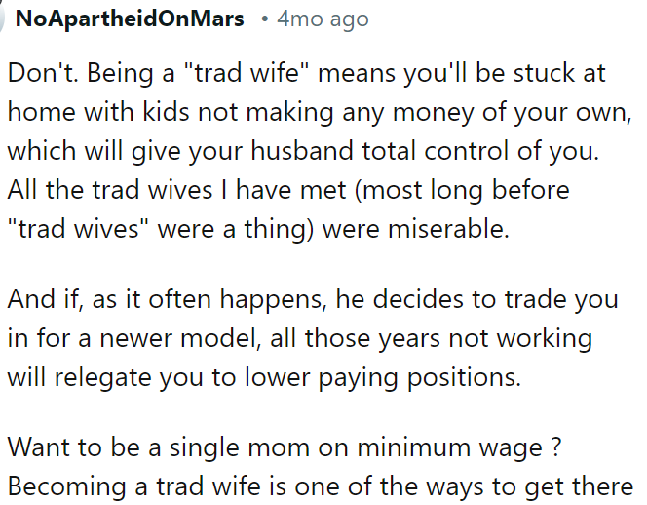Click the commenter's avatar beside username

point(2,19)
